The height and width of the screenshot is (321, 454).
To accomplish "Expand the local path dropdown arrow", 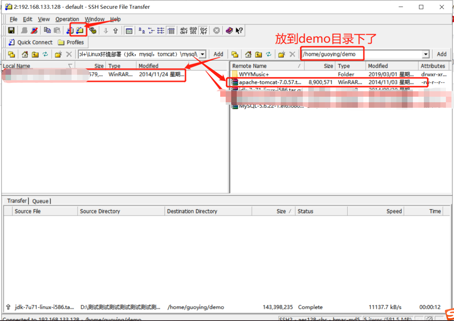I will 203,54.
